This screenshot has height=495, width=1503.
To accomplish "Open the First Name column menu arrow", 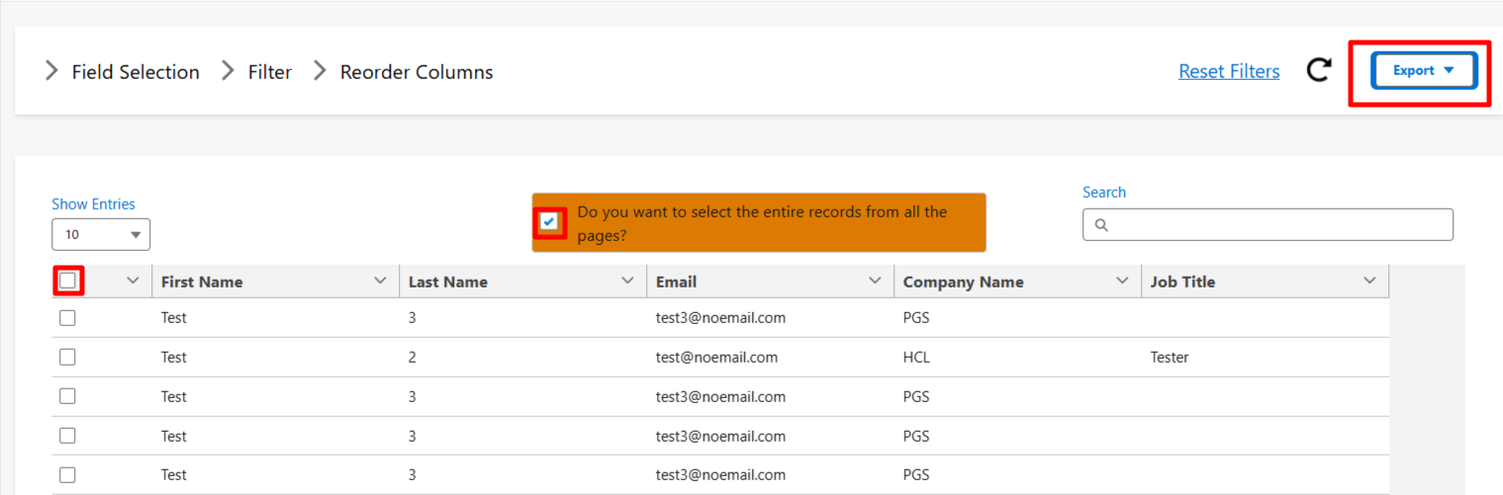I will coord(380,282).
